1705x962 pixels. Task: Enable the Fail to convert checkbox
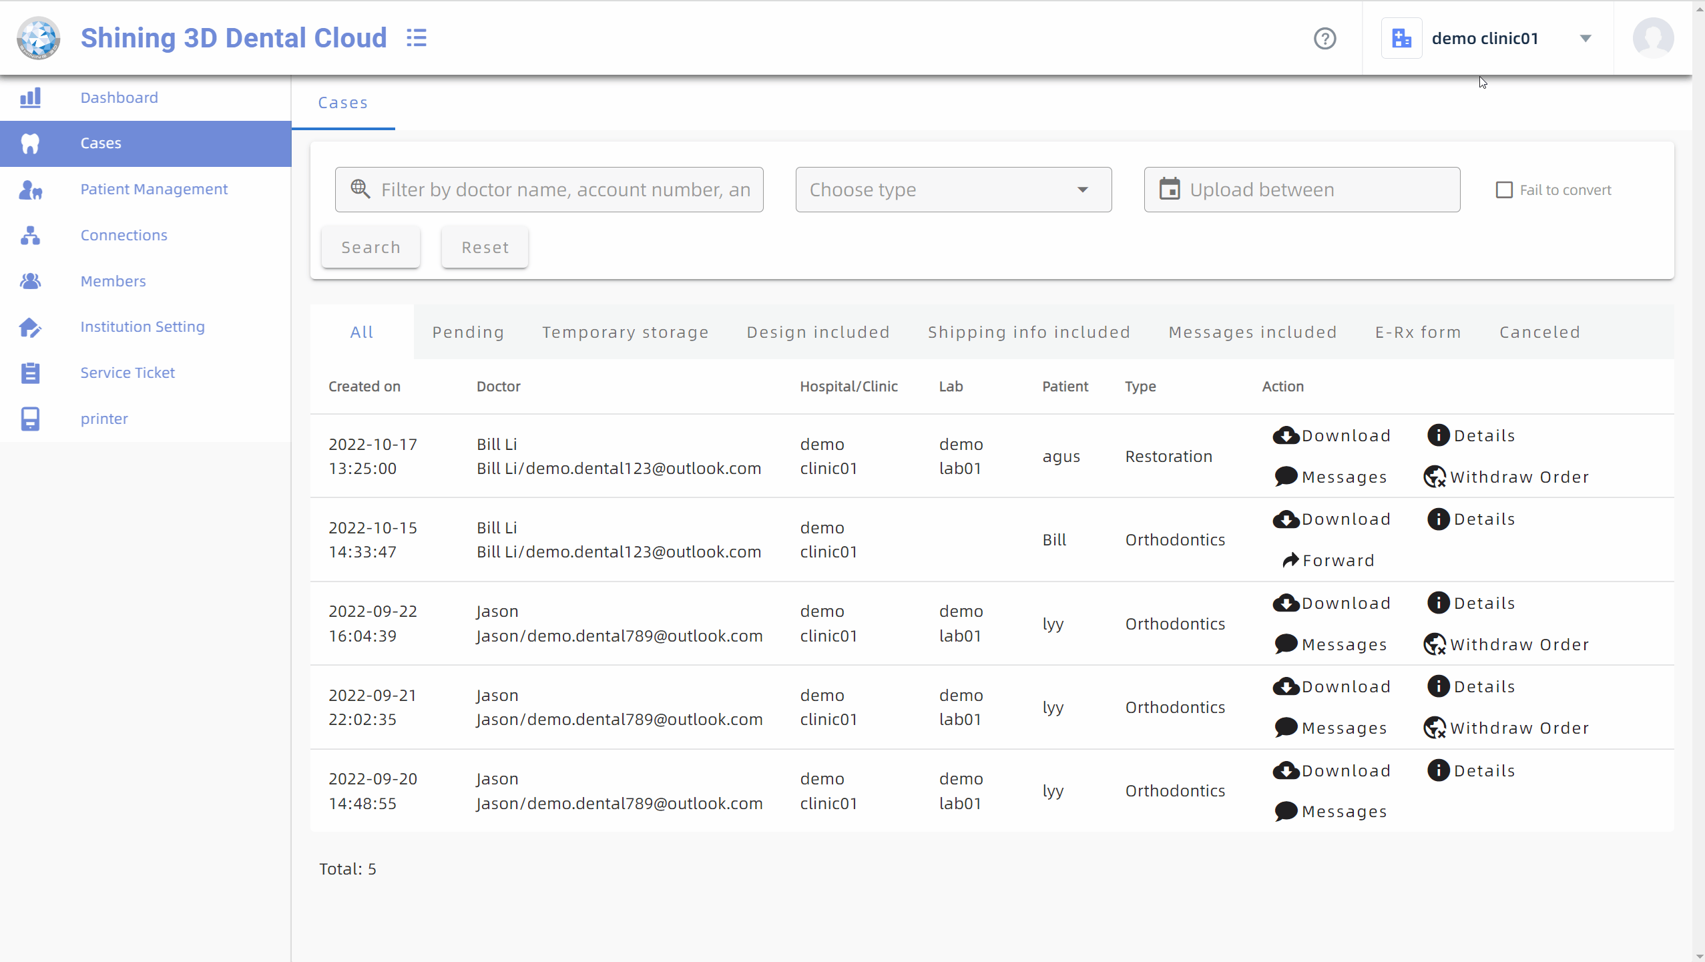pyautogui.click(x=1504, y=190)
